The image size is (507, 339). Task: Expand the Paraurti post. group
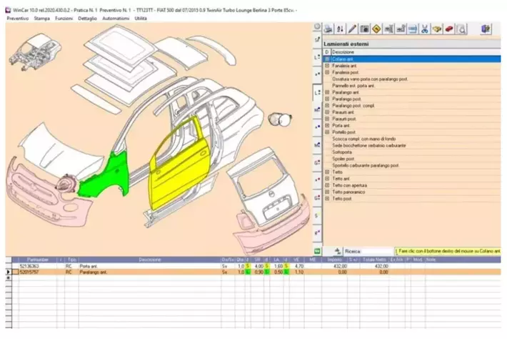click(327, 119)
